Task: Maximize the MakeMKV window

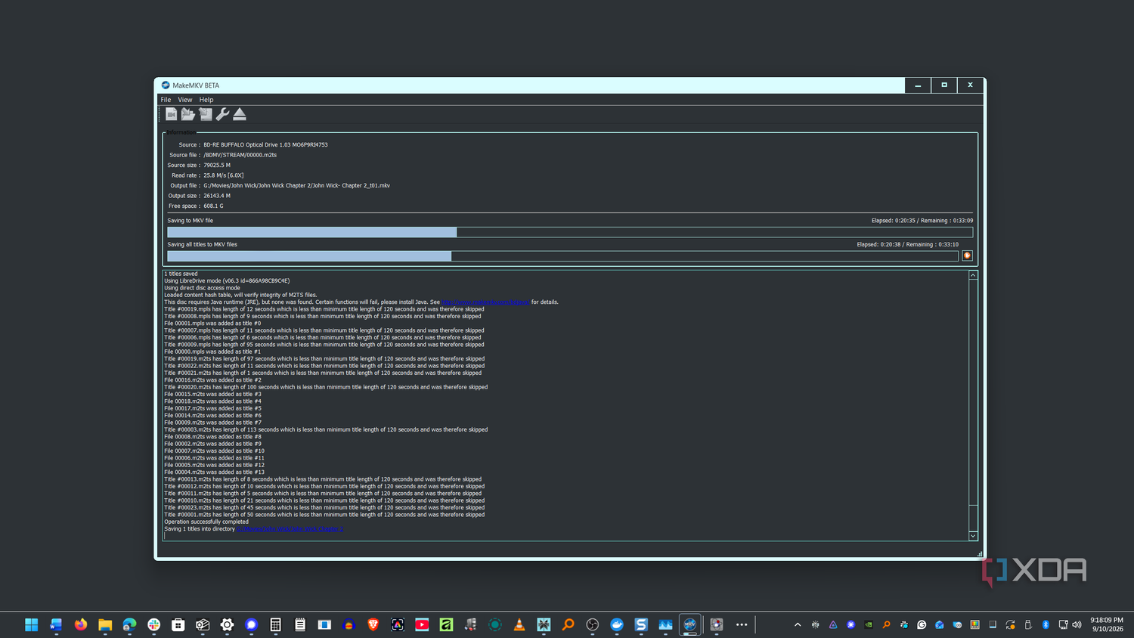Action: point(944,85)
